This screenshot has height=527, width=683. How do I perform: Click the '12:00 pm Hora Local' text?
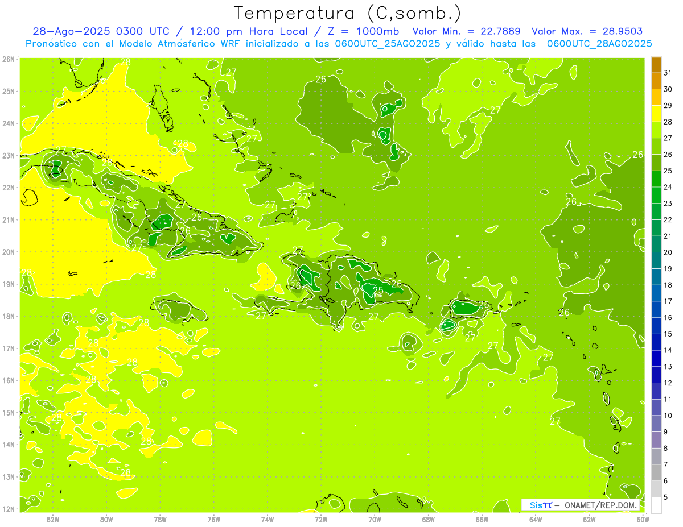coord(249,31)
